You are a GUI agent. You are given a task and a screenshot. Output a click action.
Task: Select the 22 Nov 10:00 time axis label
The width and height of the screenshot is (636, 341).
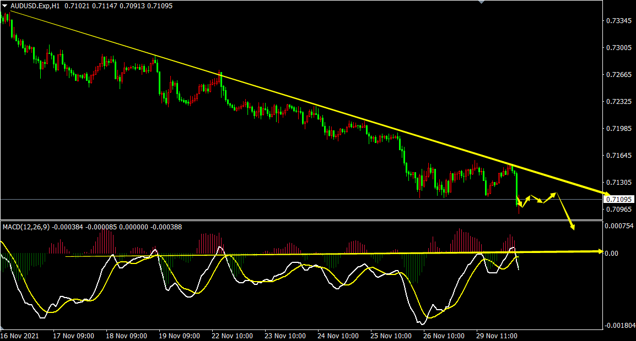coord(232,335)
